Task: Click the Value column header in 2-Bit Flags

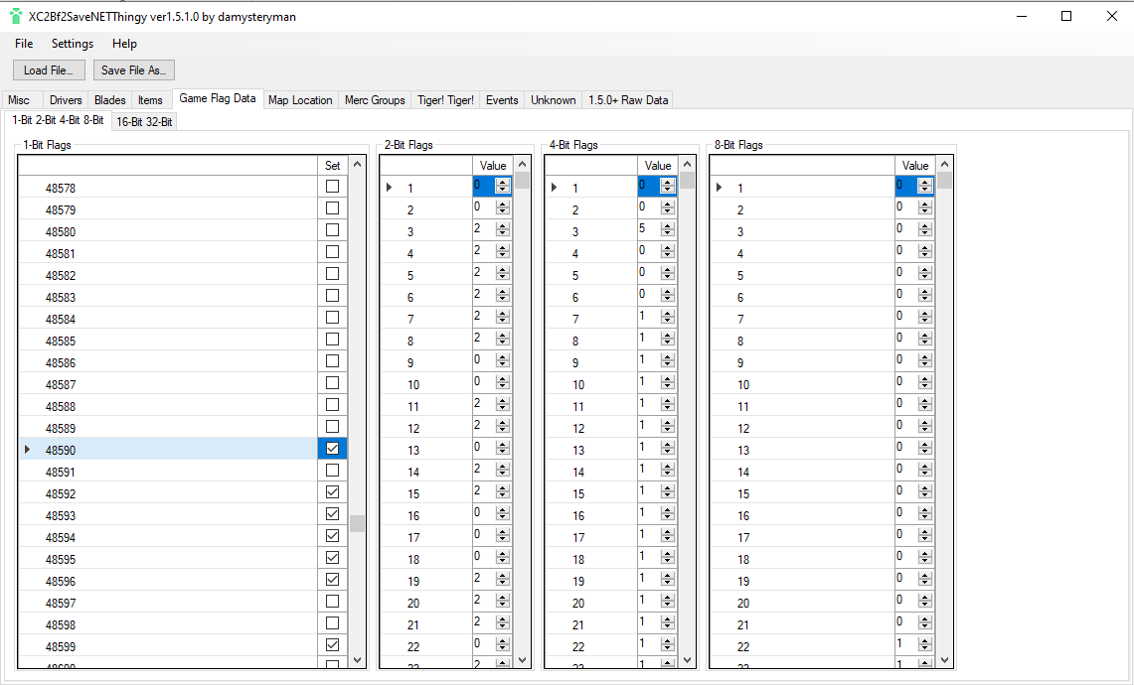Action: pos(493,166)
